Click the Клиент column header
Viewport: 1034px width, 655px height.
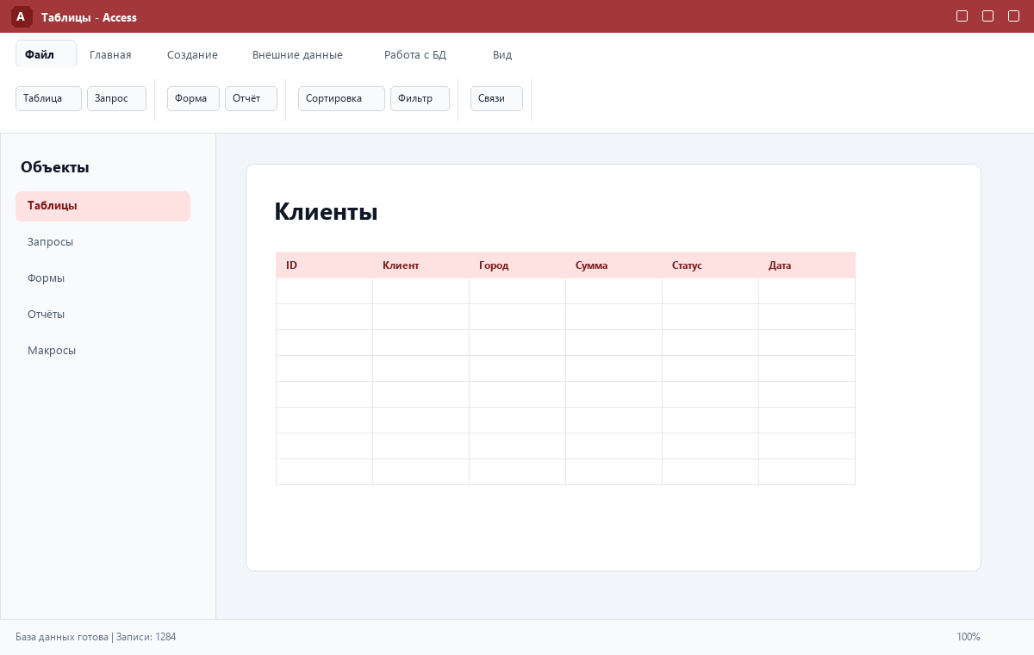pyautogui.click(x=420, y=265)
